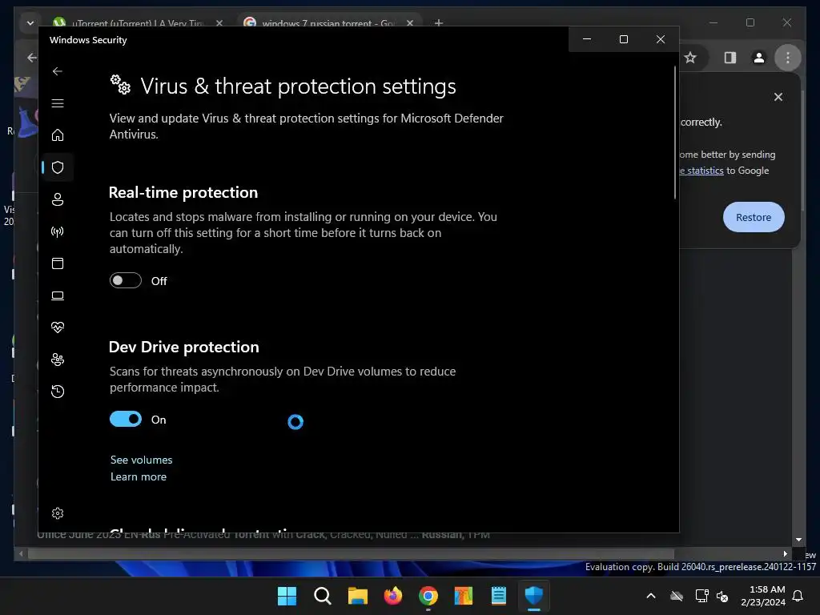The image size is (820, 615).
Task: Open the Family options icon
Action: coord(58,360)
